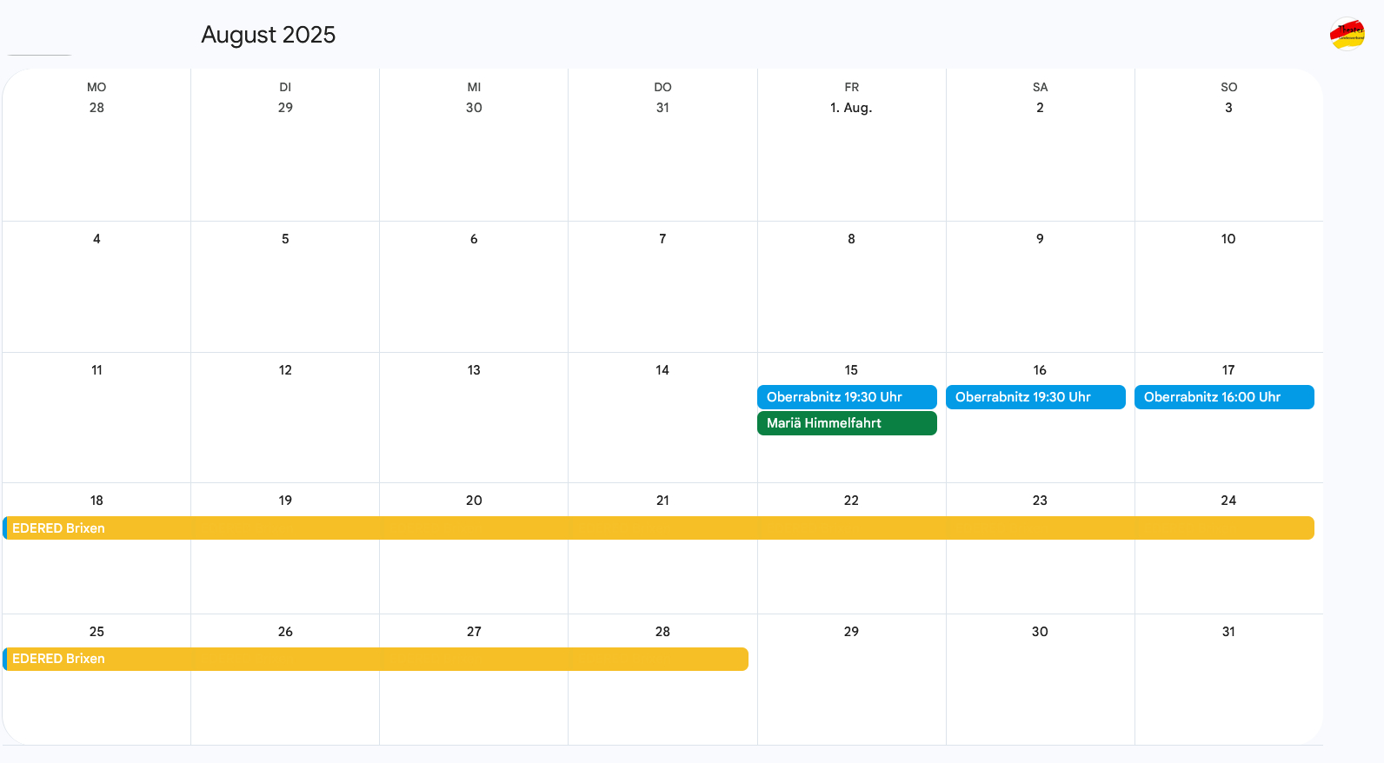Select the date 23
Screen dimensions: 1384x763
(1040, 501)
